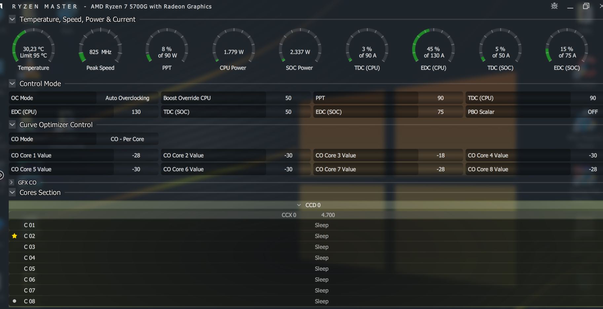Screen dimensions: 603x309
Task: Collapse the CCD 0 group chevron
Action: 299,205
